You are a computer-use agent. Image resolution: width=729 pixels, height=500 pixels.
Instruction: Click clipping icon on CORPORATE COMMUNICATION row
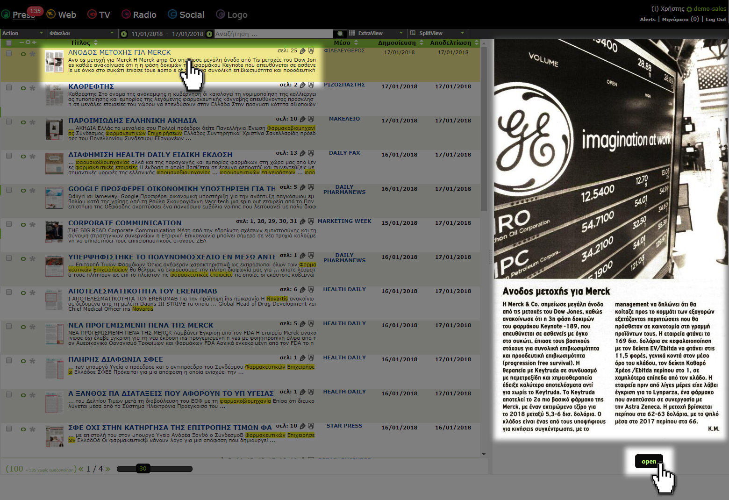click(x=311, y=221)
